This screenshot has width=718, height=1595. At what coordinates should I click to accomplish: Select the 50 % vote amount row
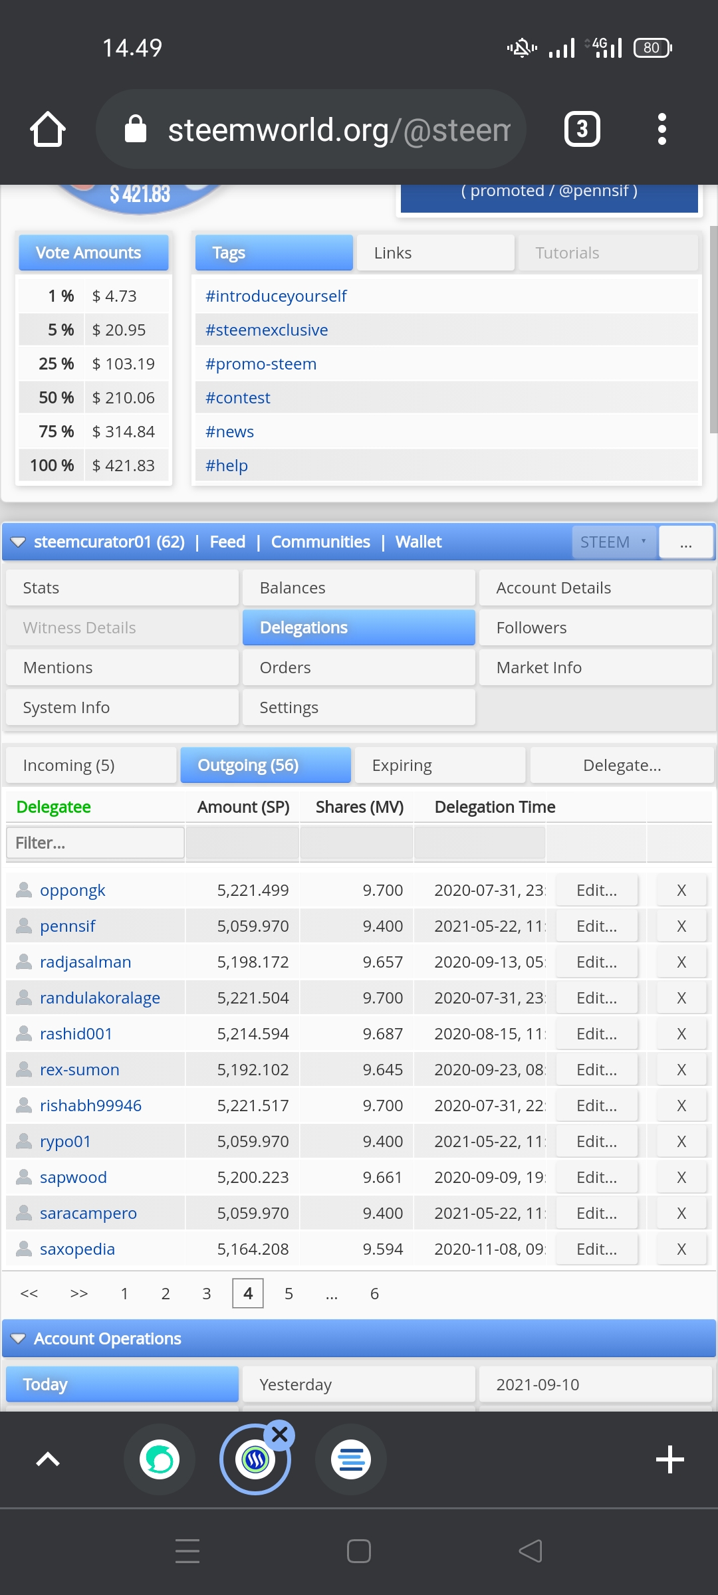(94, 397)
